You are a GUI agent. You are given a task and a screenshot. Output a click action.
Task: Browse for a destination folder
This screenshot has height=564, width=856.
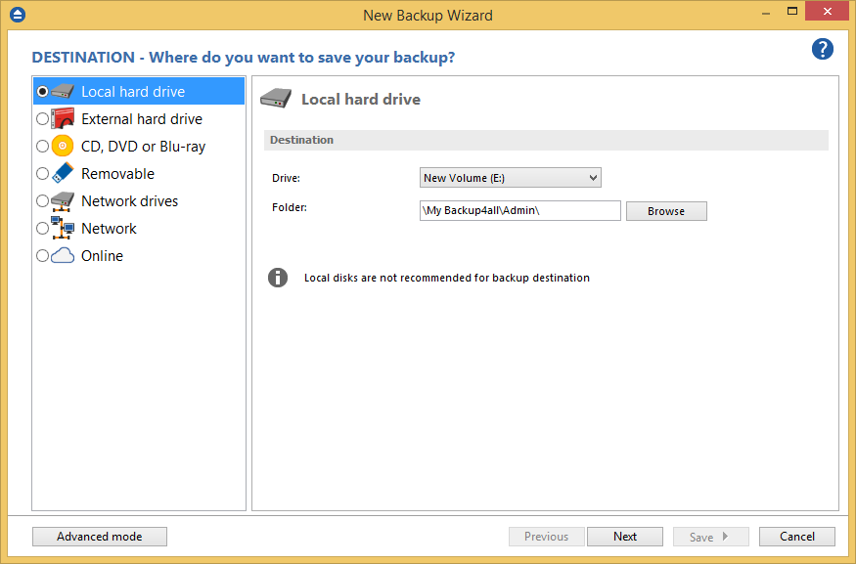[666, 211]
